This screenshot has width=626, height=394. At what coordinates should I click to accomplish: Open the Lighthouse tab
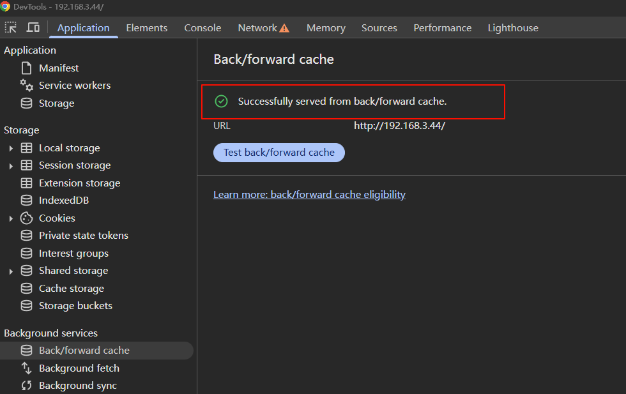(x=512, y=28)
